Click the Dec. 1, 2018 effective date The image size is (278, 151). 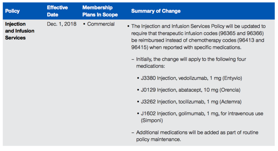pyautogui.click(x=62, y=24)
